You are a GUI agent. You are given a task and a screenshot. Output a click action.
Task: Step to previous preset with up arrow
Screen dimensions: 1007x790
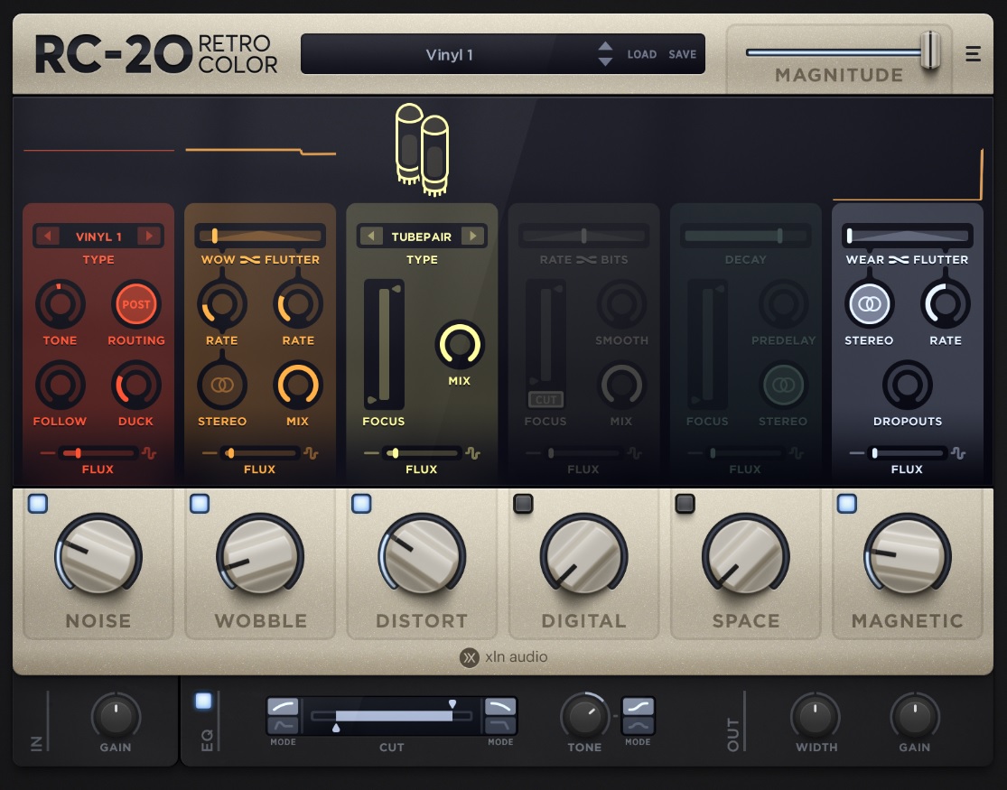coord(605,46)
